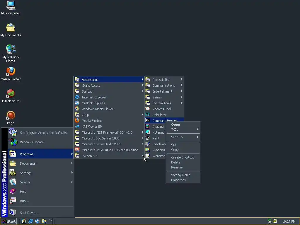Click the Imaging icon in Accessories
This screenshot has height=225, width=300.
pos(148,127)
